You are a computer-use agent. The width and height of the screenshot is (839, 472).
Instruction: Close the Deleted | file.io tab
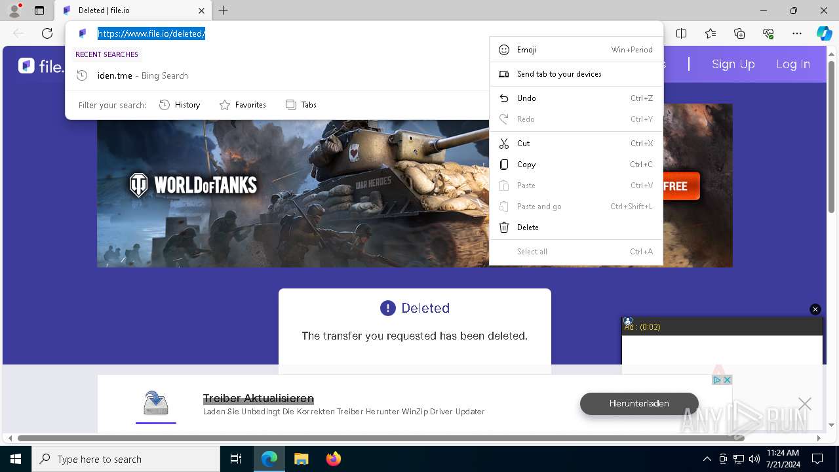(201, 10)
